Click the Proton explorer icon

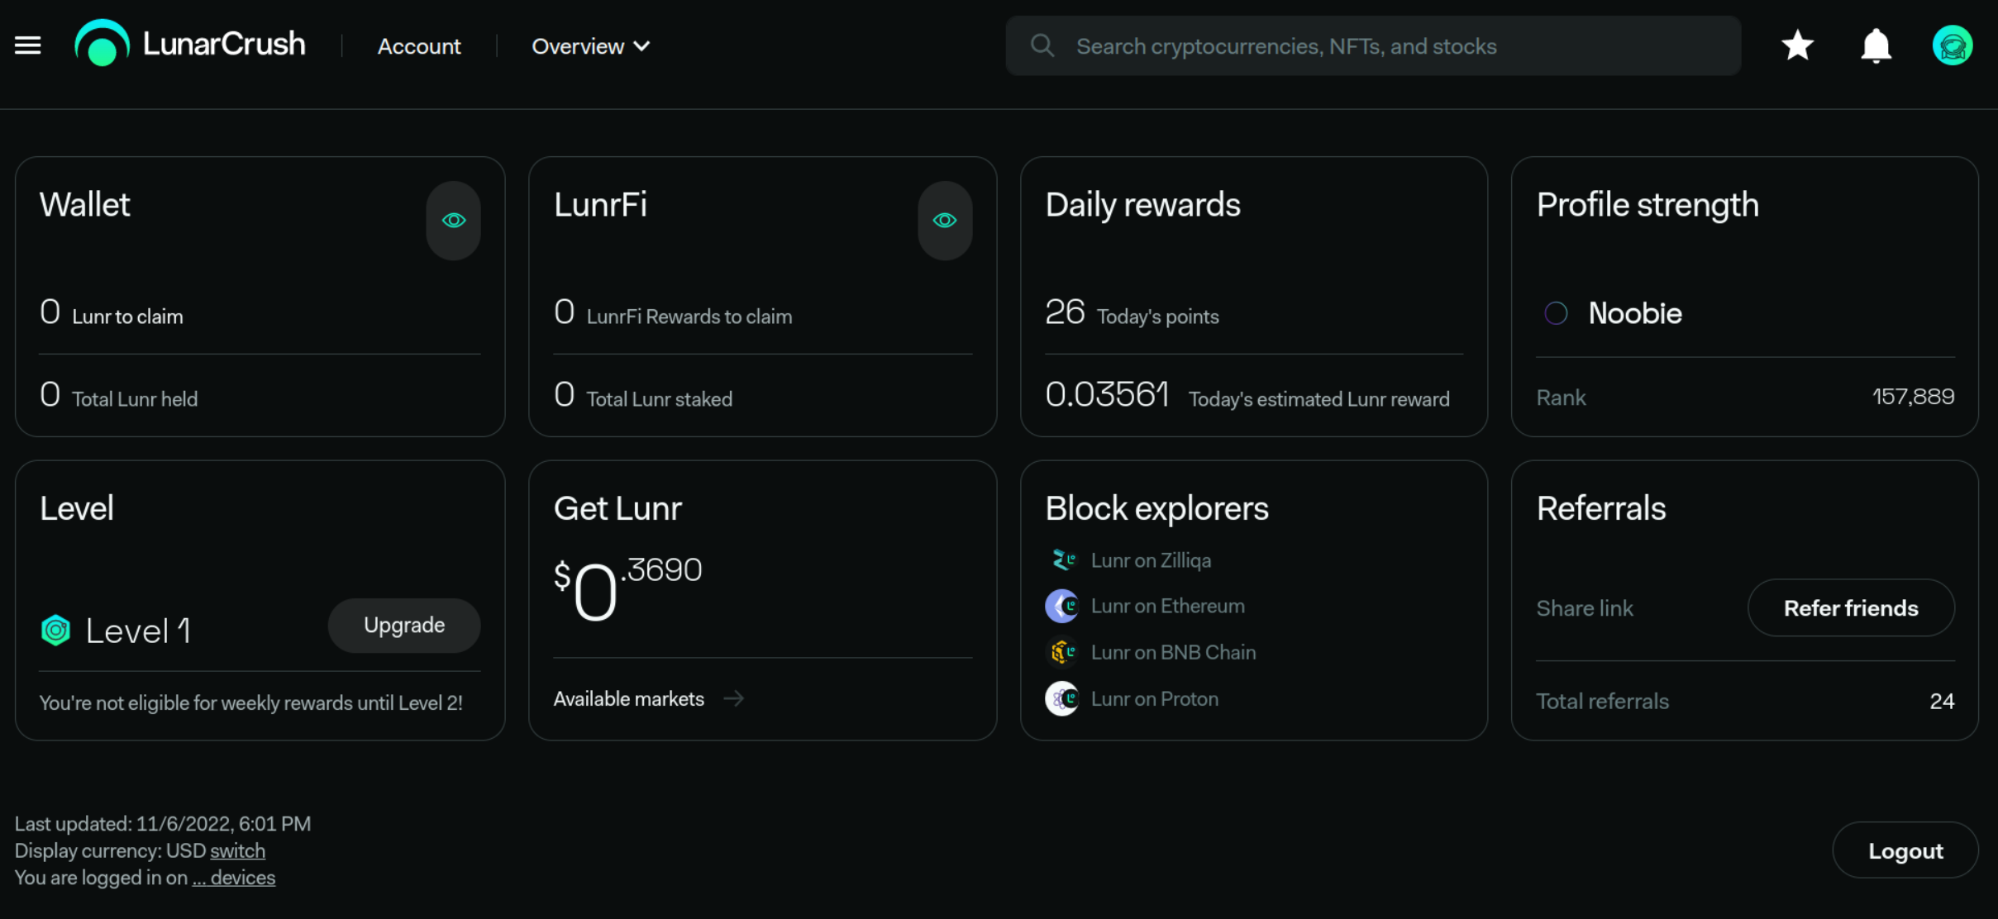1062,699
